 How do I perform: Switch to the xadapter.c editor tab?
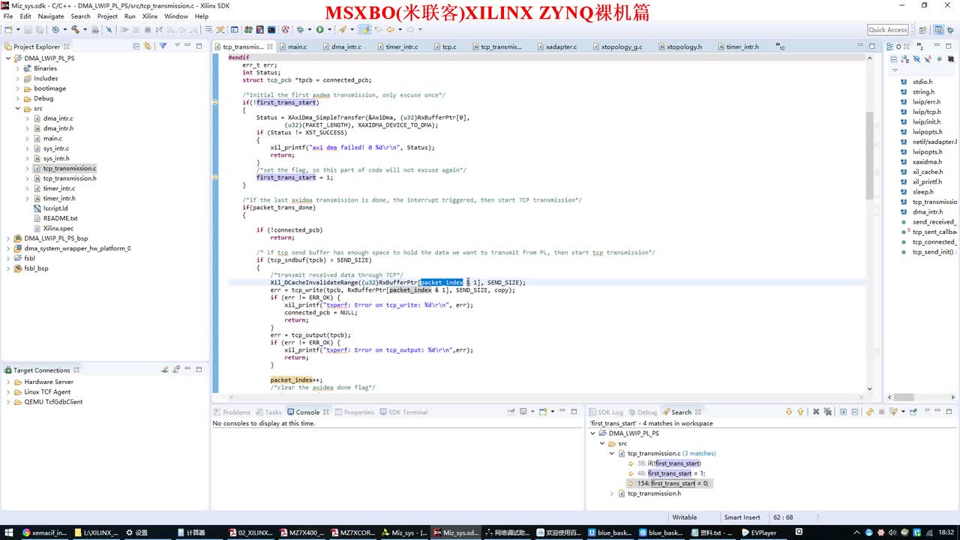(x=562, y=46)
